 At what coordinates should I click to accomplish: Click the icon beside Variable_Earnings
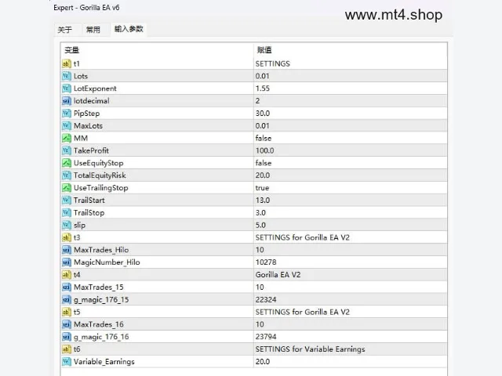pos(66,362)
